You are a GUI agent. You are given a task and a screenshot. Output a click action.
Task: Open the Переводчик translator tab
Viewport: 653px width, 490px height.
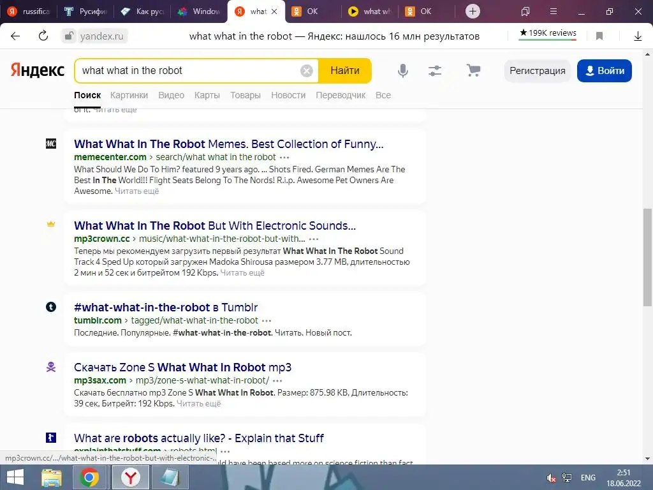tap(341, 95)
